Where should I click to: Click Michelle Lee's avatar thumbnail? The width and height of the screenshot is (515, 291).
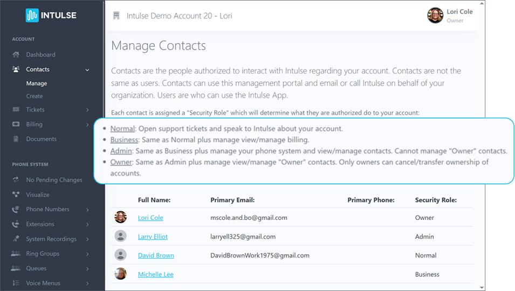(x=121, y=274)
